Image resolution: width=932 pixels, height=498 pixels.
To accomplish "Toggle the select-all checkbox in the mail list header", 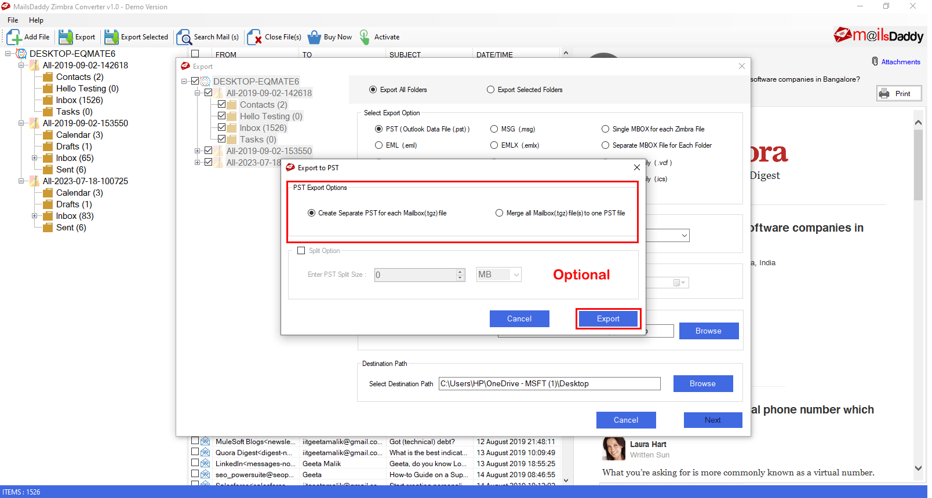I will click(195, 54).
